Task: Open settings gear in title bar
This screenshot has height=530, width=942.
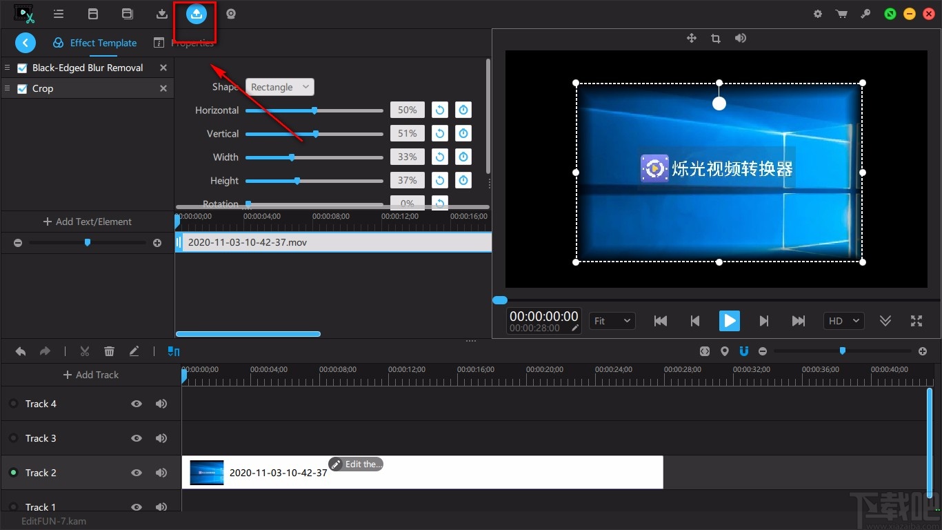Action: coord(818,14)
